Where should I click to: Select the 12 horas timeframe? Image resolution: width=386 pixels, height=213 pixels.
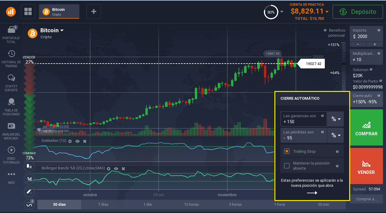pyautogui.click(x=191, y=204)
